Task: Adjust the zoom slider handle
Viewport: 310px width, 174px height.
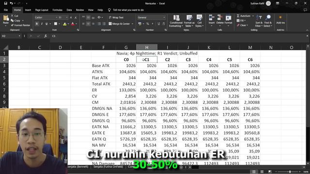Action: [x=290, y=172]
